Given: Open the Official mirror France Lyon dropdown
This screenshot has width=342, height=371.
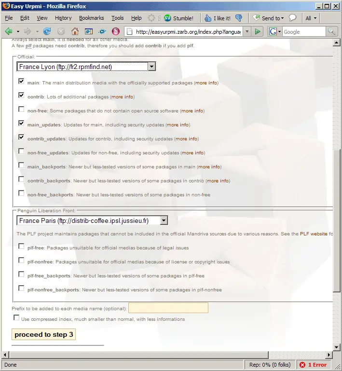Looking at the screenshot, I should [86, 67].
